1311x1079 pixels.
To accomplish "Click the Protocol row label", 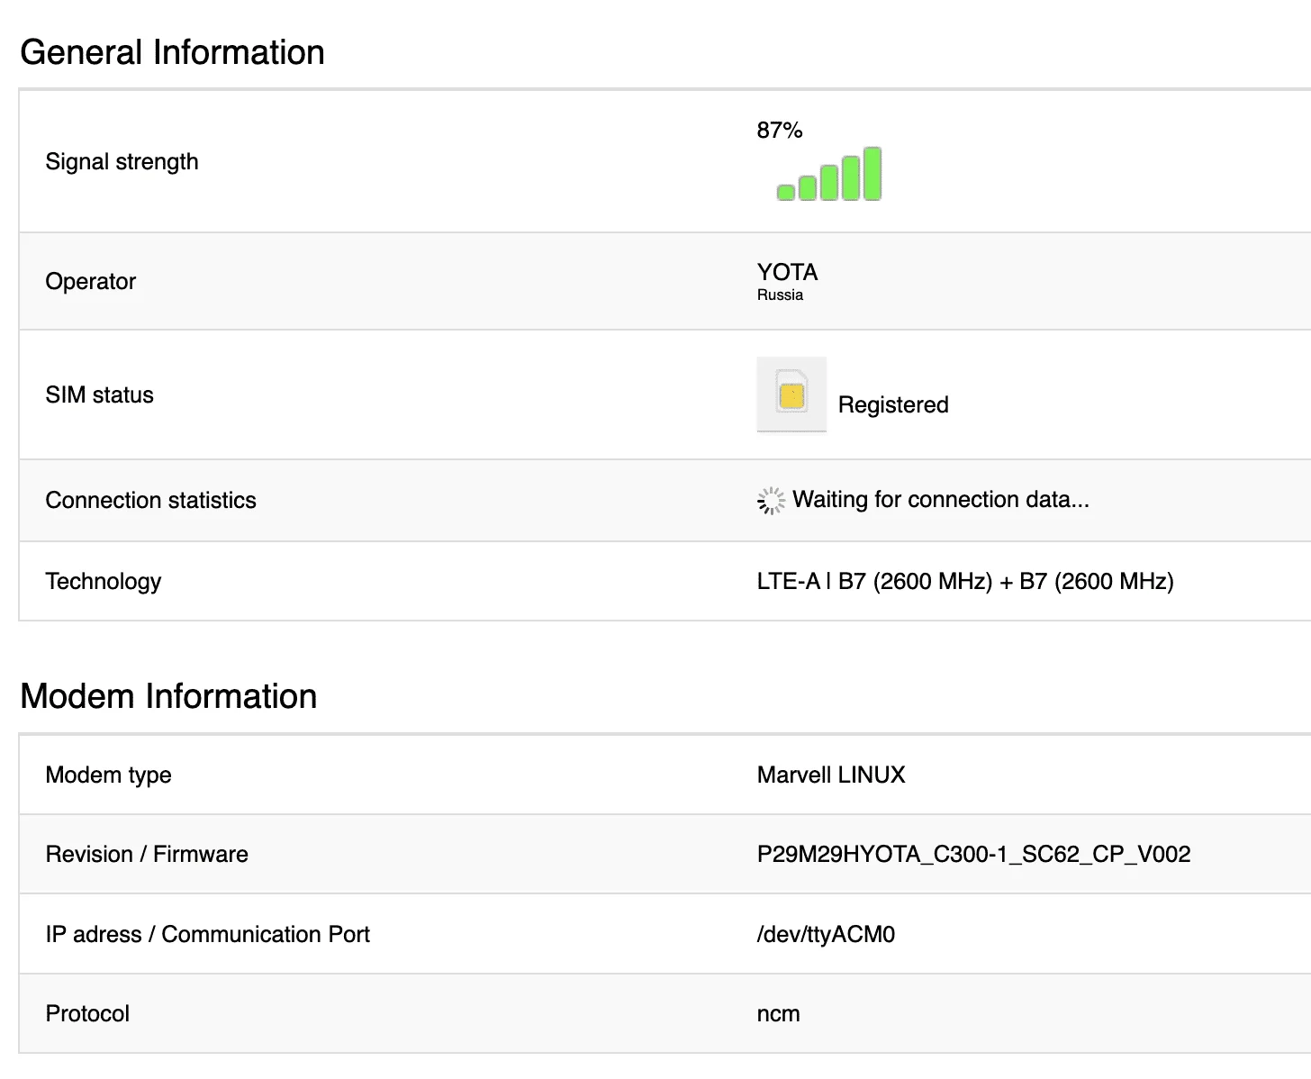I will 87,1014.
